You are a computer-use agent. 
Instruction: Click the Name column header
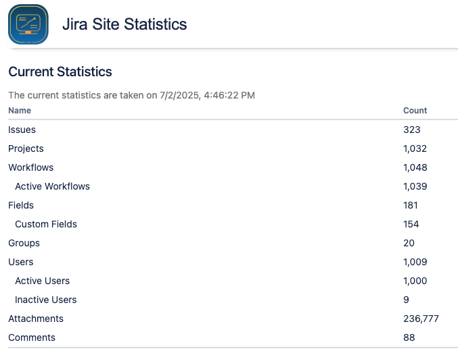pos(20,111)
